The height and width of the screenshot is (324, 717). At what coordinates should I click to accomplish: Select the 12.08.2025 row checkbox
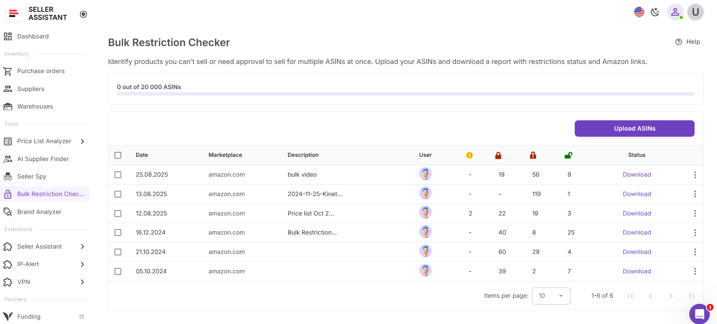click(118, 214)
